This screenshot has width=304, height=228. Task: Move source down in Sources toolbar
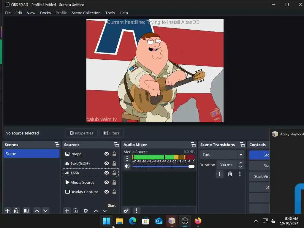pos(105,211)
